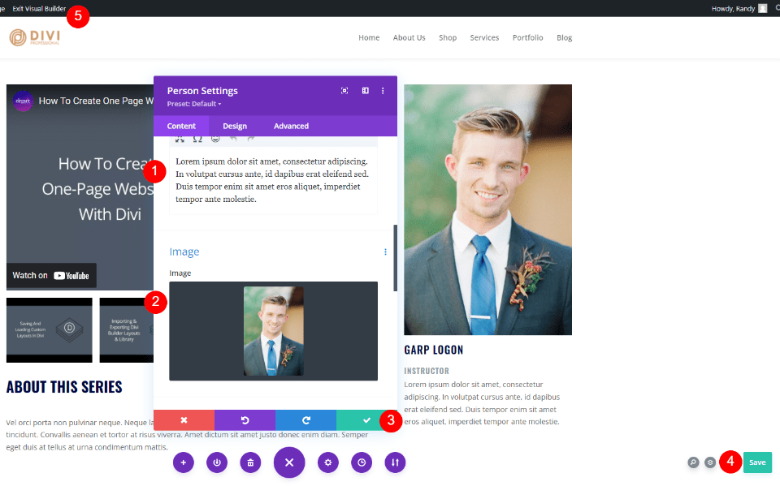Toggle the modal snap-to-sidebar icon
Image resolution: width=780 pixels, height=486 pixels.
coord(365,91)
